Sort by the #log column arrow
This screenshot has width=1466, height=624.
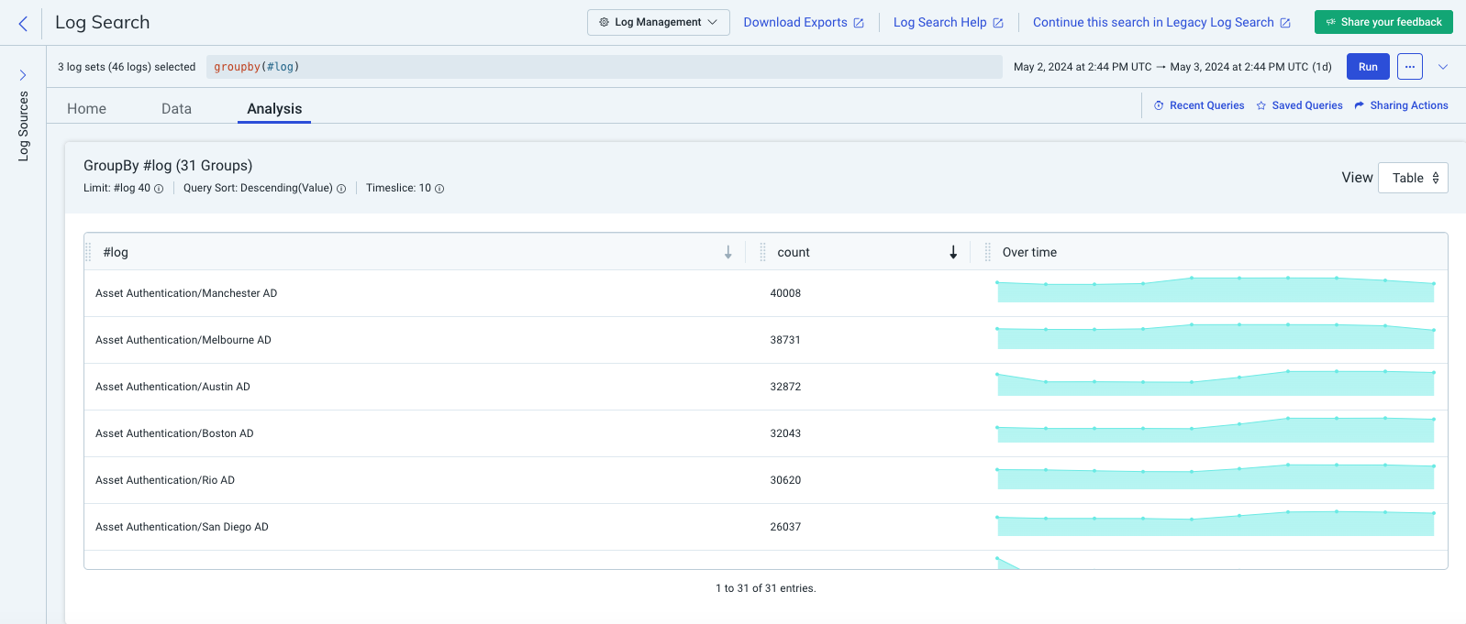(728, 252)
